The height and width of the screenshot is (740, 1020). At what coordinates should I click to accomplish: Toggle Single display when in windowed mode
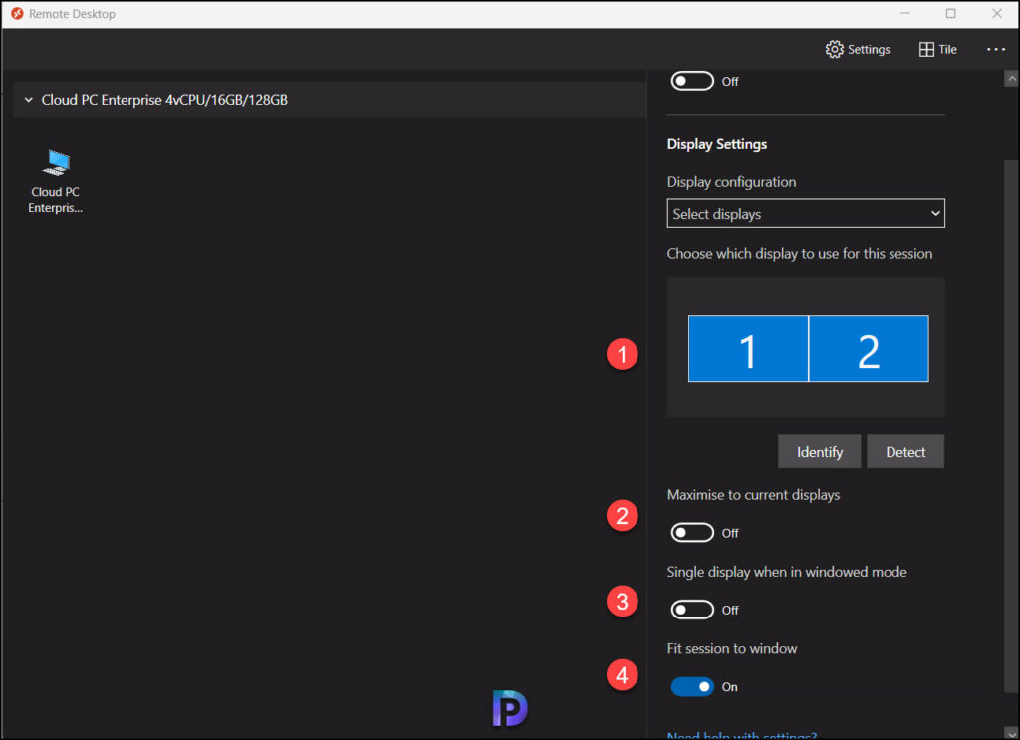[x=692, y=610]
